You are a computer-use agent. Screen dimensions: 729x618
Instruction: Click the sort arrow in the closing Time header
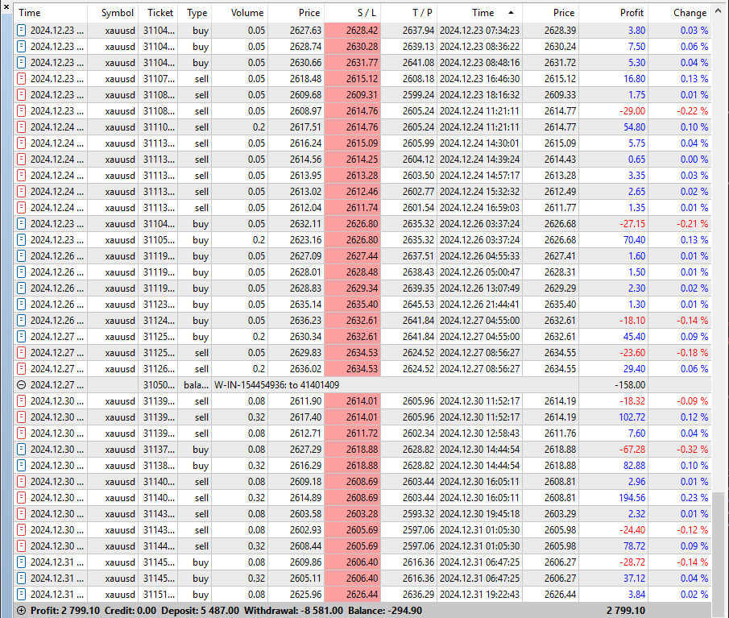click(511, 13)
